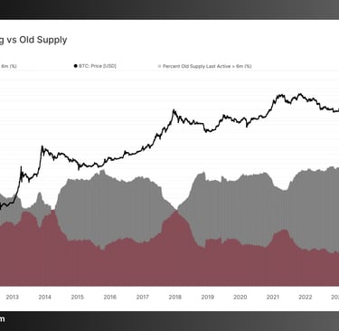Select the 2016 label on the time axis
This screenshot has height=331, width=339.
(x=109, y=298)
